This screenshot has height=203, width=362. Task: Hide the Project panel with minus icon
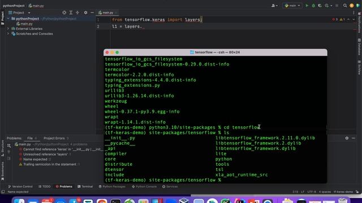92,12
